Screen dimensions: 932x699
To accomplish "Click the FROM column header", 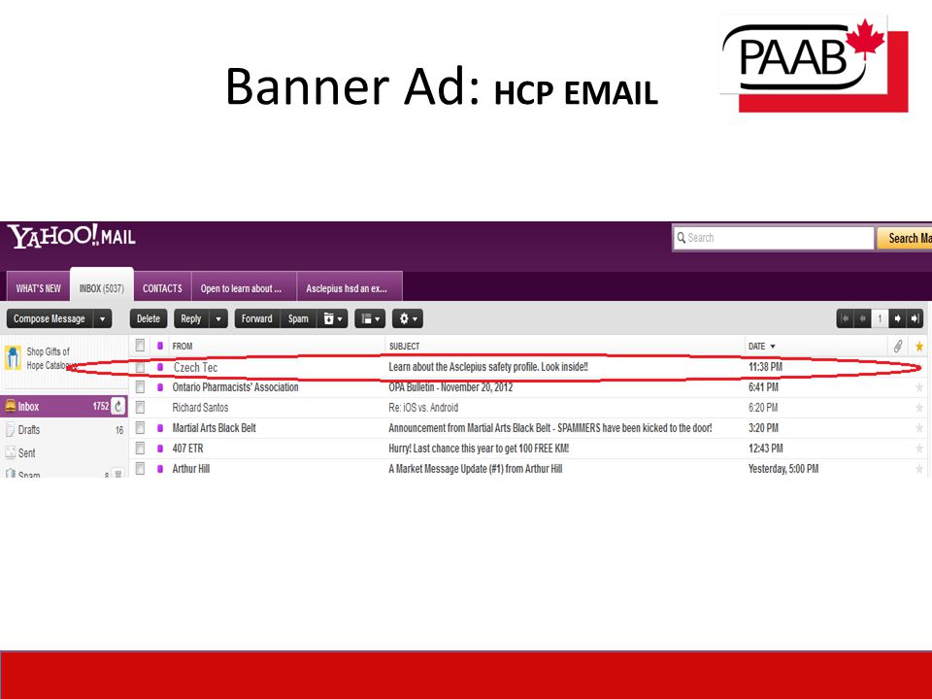I will point(183,346).
